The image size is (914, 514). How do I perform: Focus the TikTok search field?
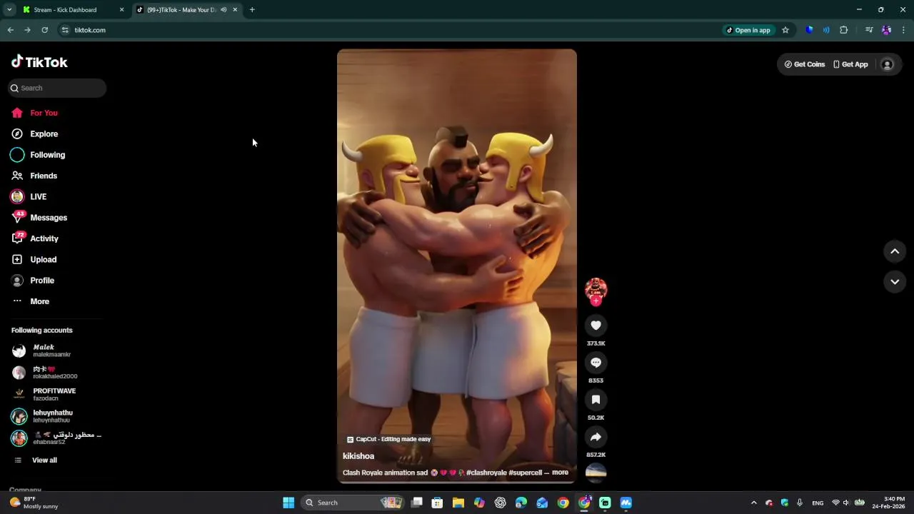click(57, 88)
